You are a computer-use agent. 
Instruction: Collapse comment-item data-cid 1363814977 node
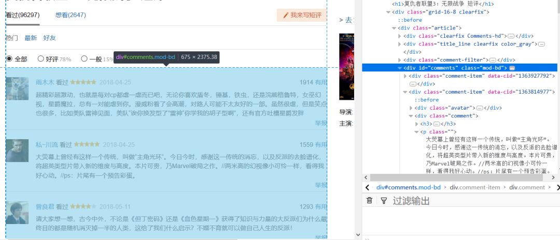(x=405, y=92)
